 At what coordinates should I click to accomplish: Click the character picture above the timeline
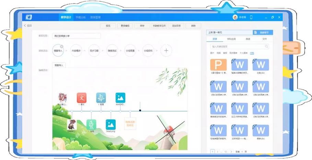(62, 98)
